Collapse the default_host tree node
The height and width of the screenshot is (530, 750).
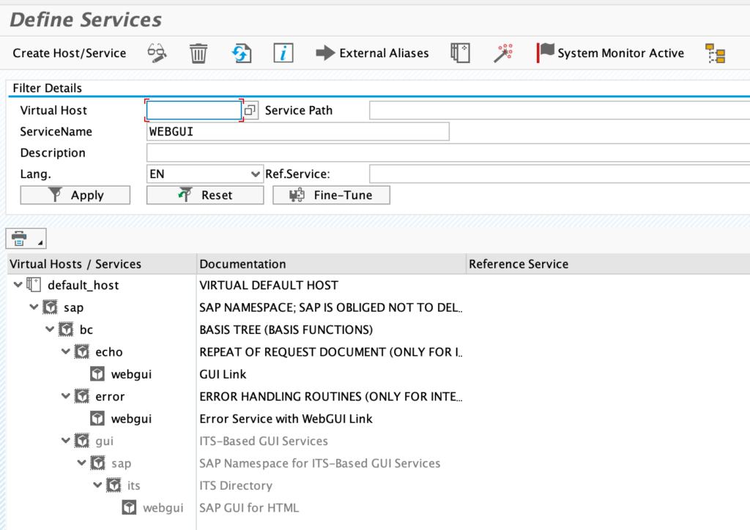pos(17,285)
